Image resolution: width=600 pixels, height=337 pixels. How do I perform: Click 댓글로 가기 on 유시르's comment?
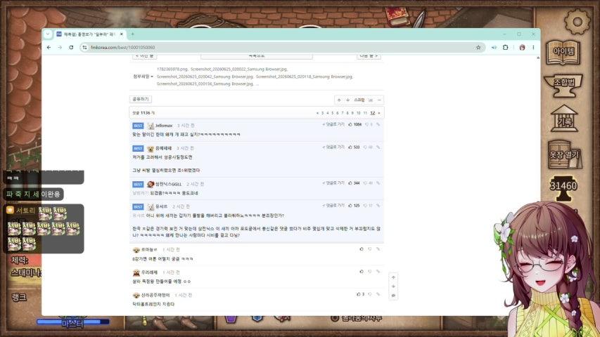pos(333,206)
